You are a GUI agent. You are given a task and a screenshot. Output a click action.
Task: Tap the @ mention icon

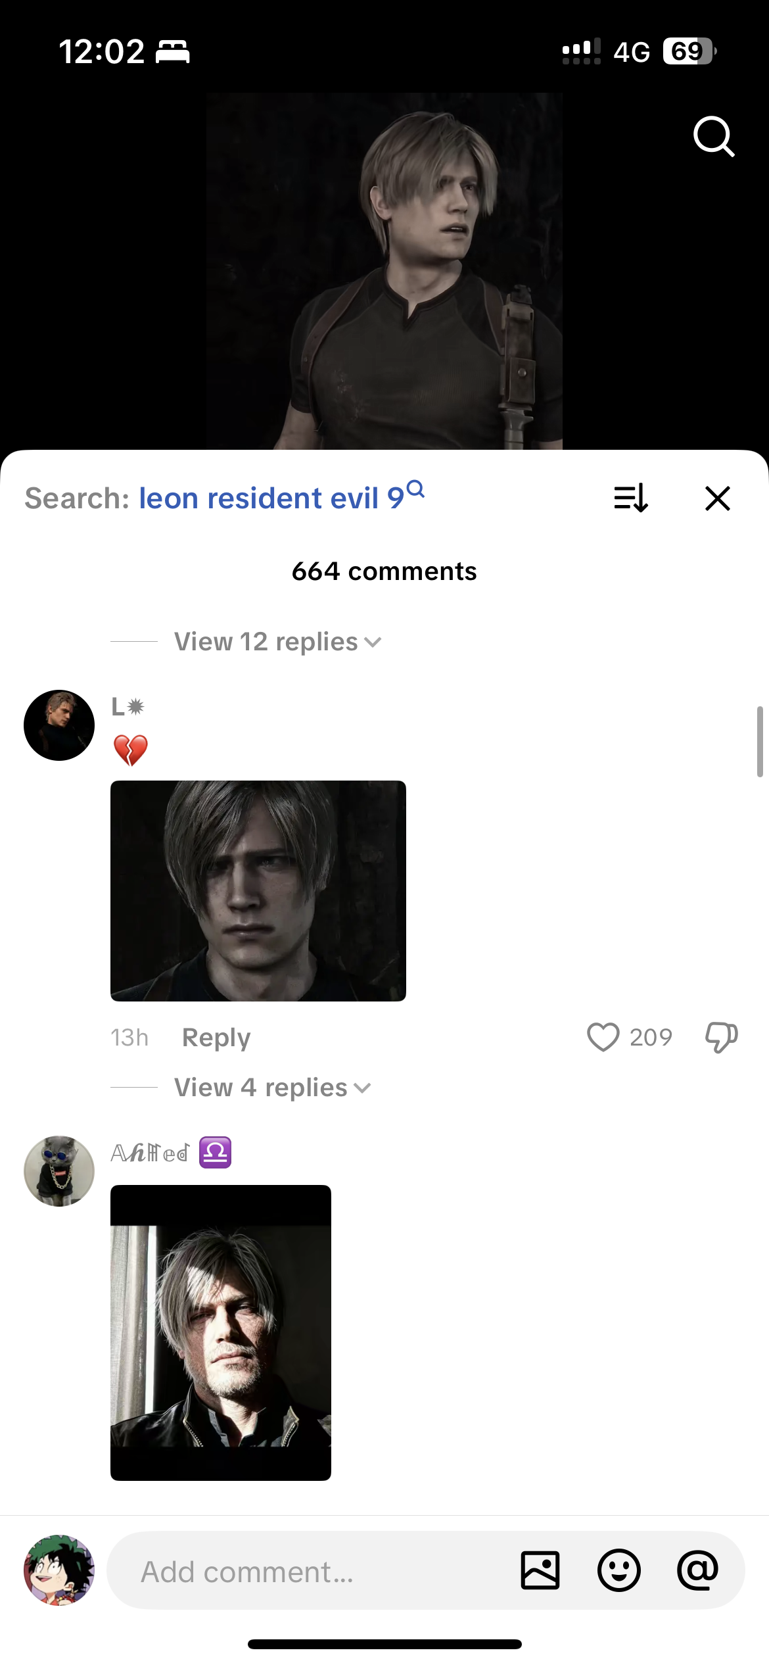tap(697, 1570)
